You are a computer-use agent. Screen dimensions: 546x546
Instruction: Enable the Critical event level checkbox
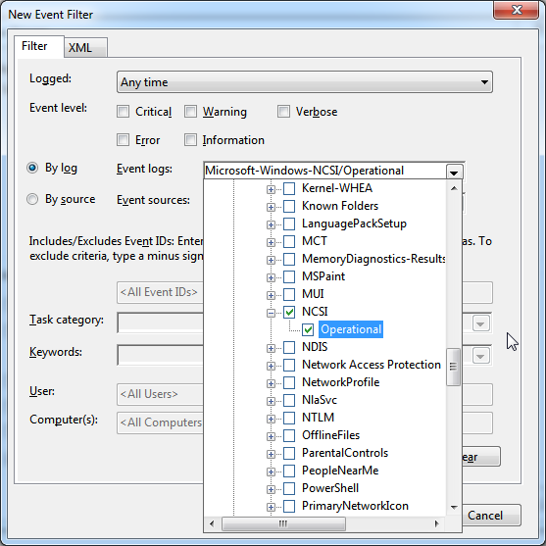point(123,112)
